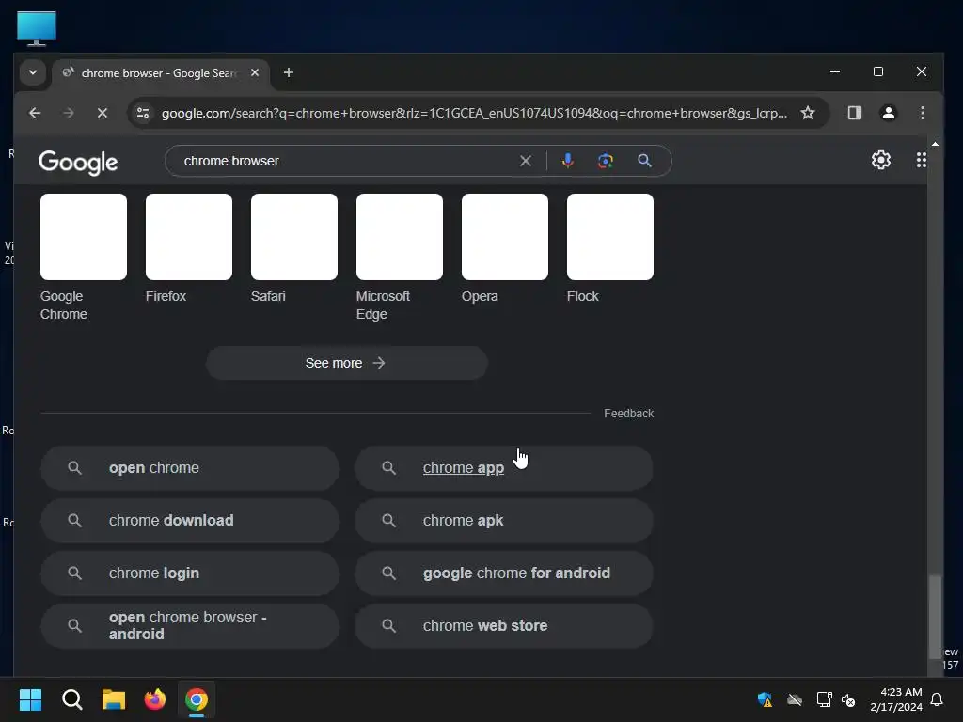The height and width of the screenshot is (722, 963).
Task: Open Windows Security tray icon
Action: 765,699
